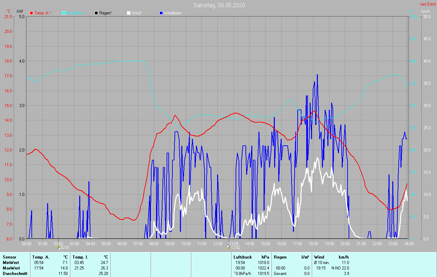Click the blue Windböen legend swatch

point(161,13)
